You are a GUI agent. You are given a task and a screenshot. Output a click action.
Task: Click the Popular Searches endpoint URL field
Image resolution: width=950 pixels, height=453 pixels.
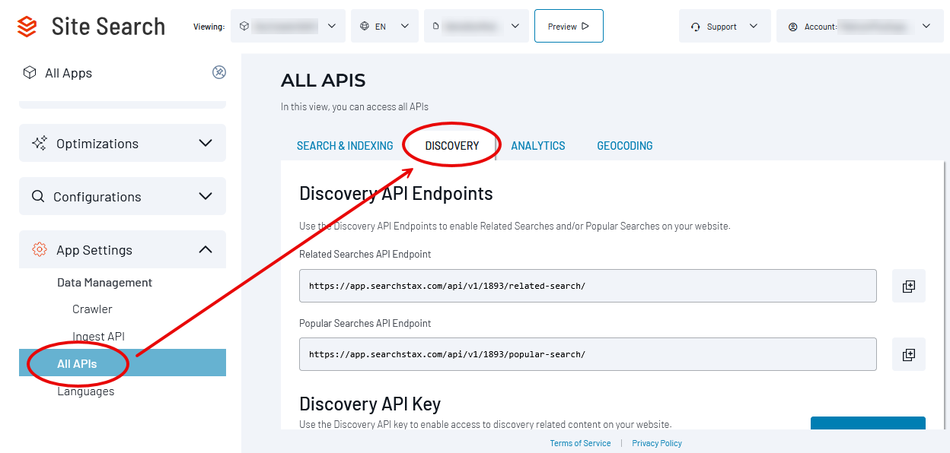(x=588, y=354)
